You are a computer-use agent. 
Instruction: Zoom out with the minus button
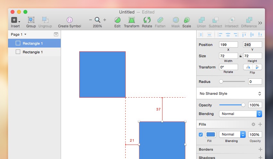(90, 20)
